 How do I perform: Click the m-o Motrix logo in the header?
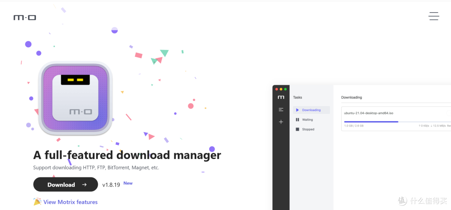[25, 18]
